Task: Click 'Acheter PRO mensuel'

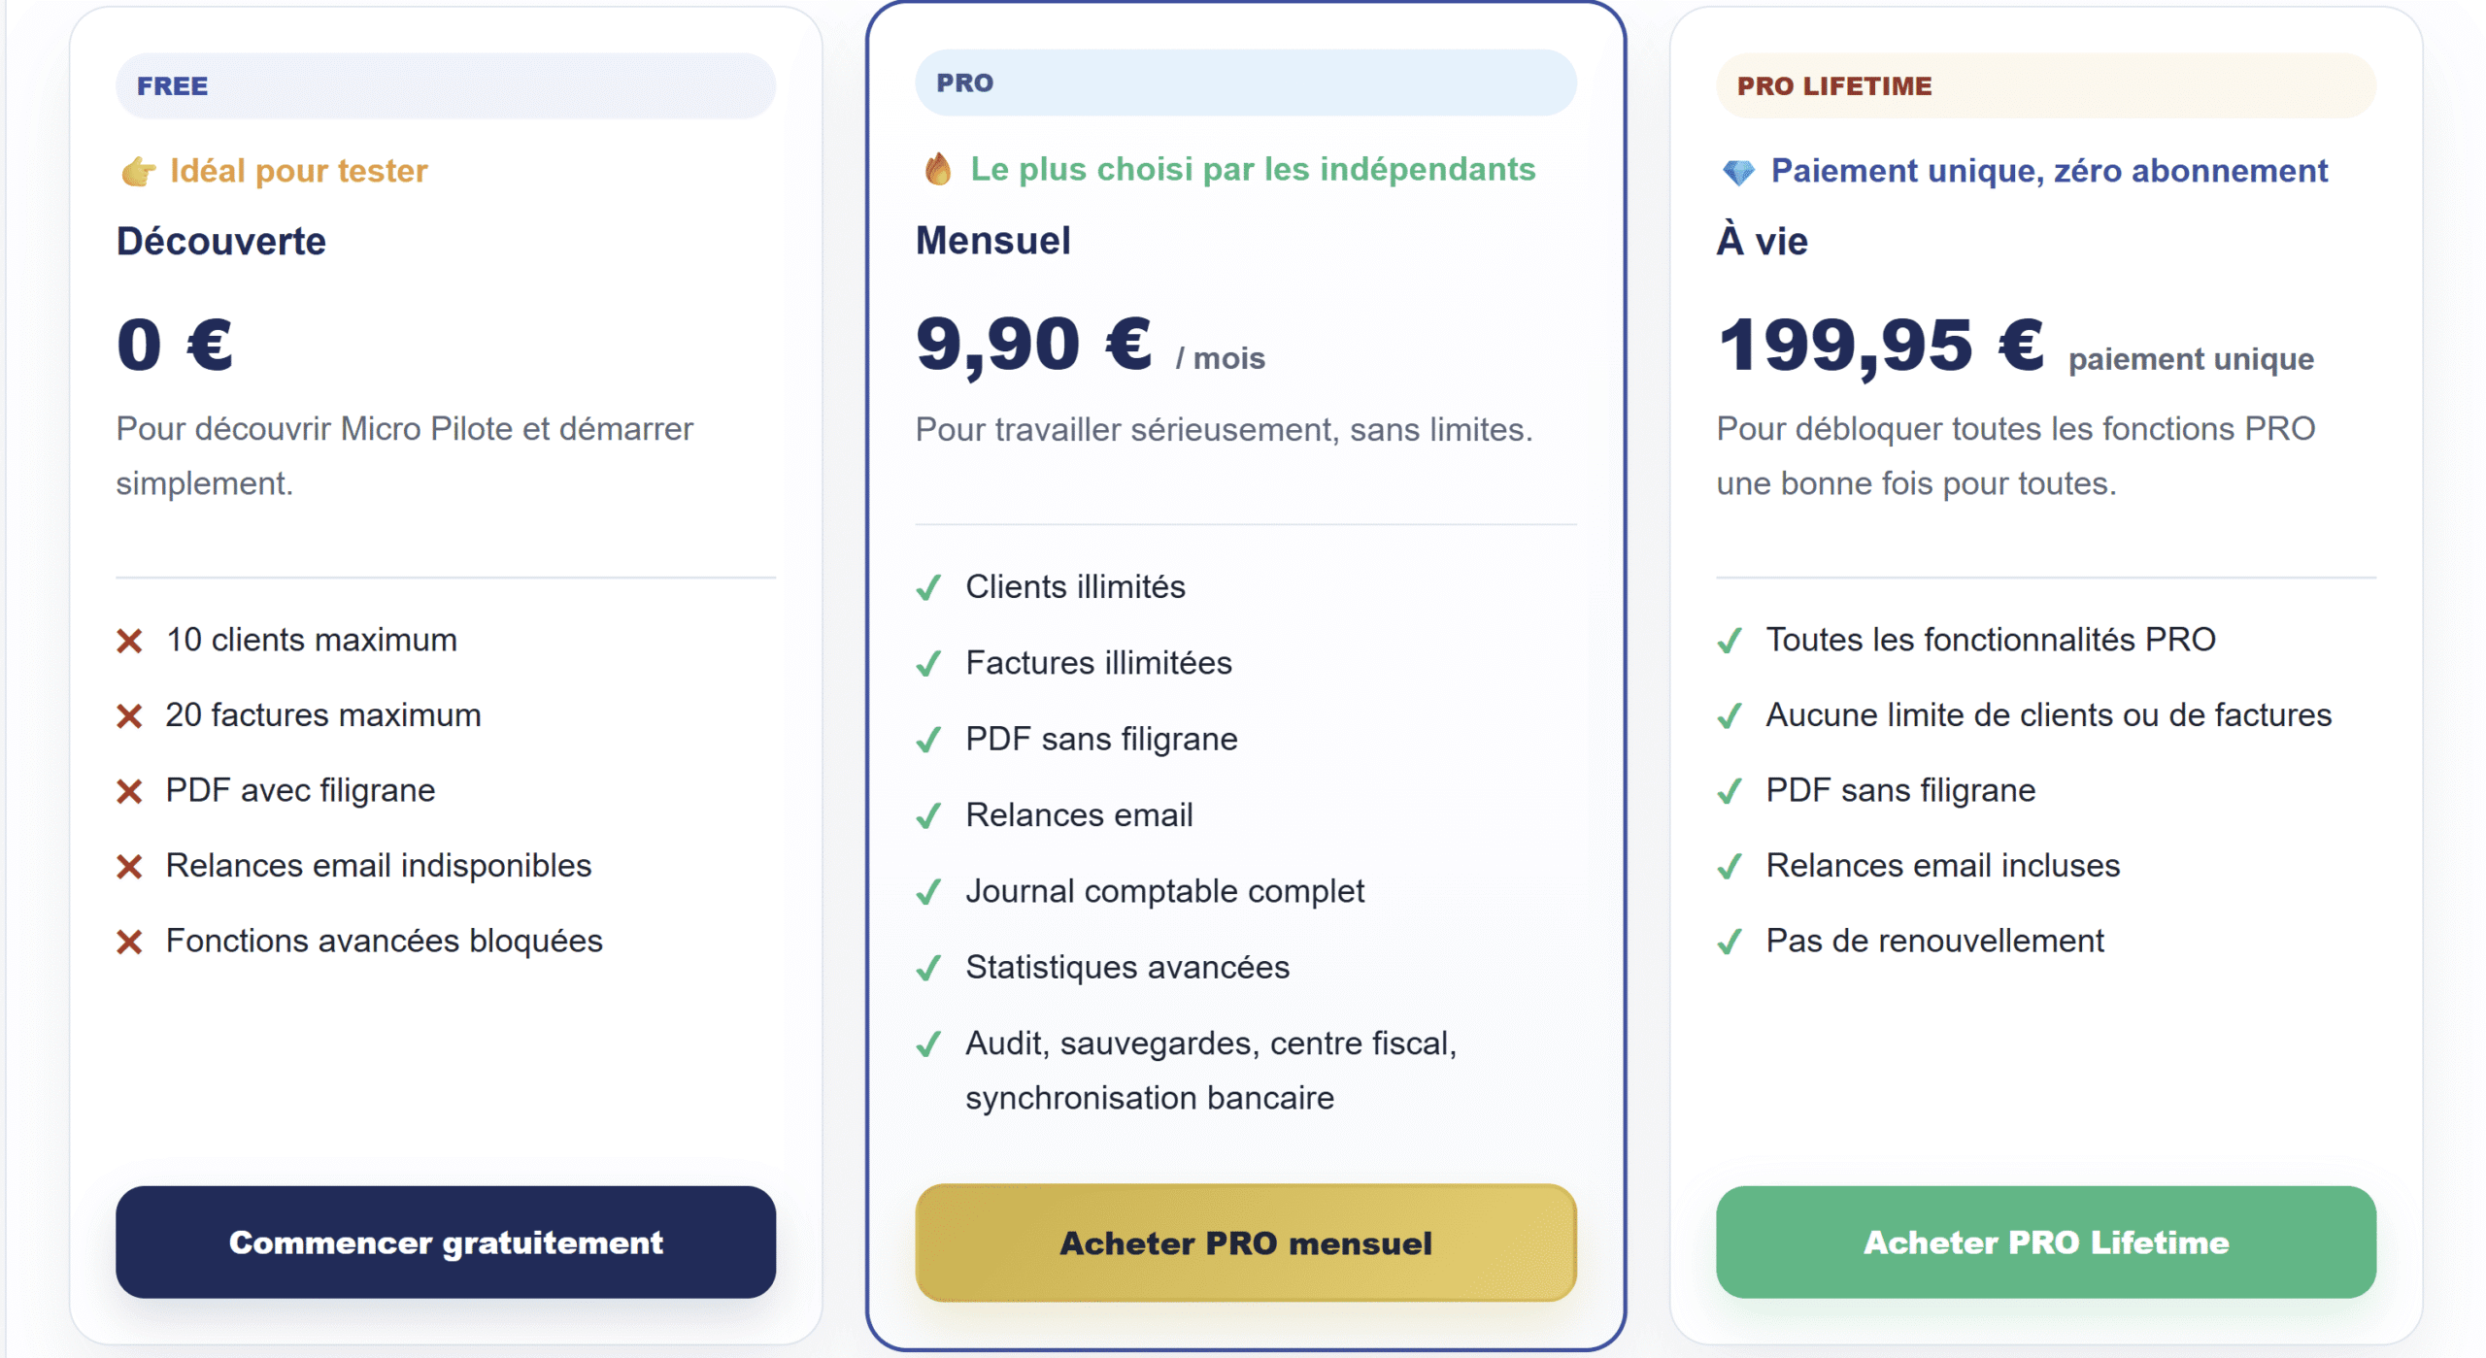Action: pyautogui.click(x=1245, y=1243)
